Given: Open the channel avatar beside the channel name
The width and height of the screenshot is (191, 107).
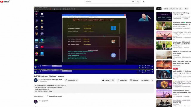Looking at the screenshot, I should click(36, 80).
